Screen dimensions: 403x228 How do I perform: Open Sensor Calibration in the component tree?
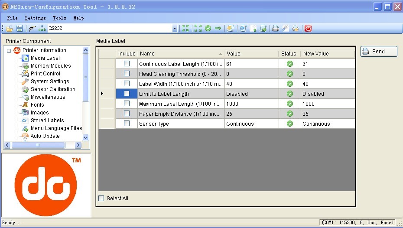pos(52,89)
